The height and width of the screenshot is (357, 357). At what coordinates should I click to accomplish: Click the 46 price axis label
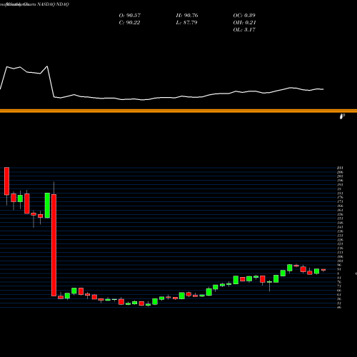(x=339, y=308)
